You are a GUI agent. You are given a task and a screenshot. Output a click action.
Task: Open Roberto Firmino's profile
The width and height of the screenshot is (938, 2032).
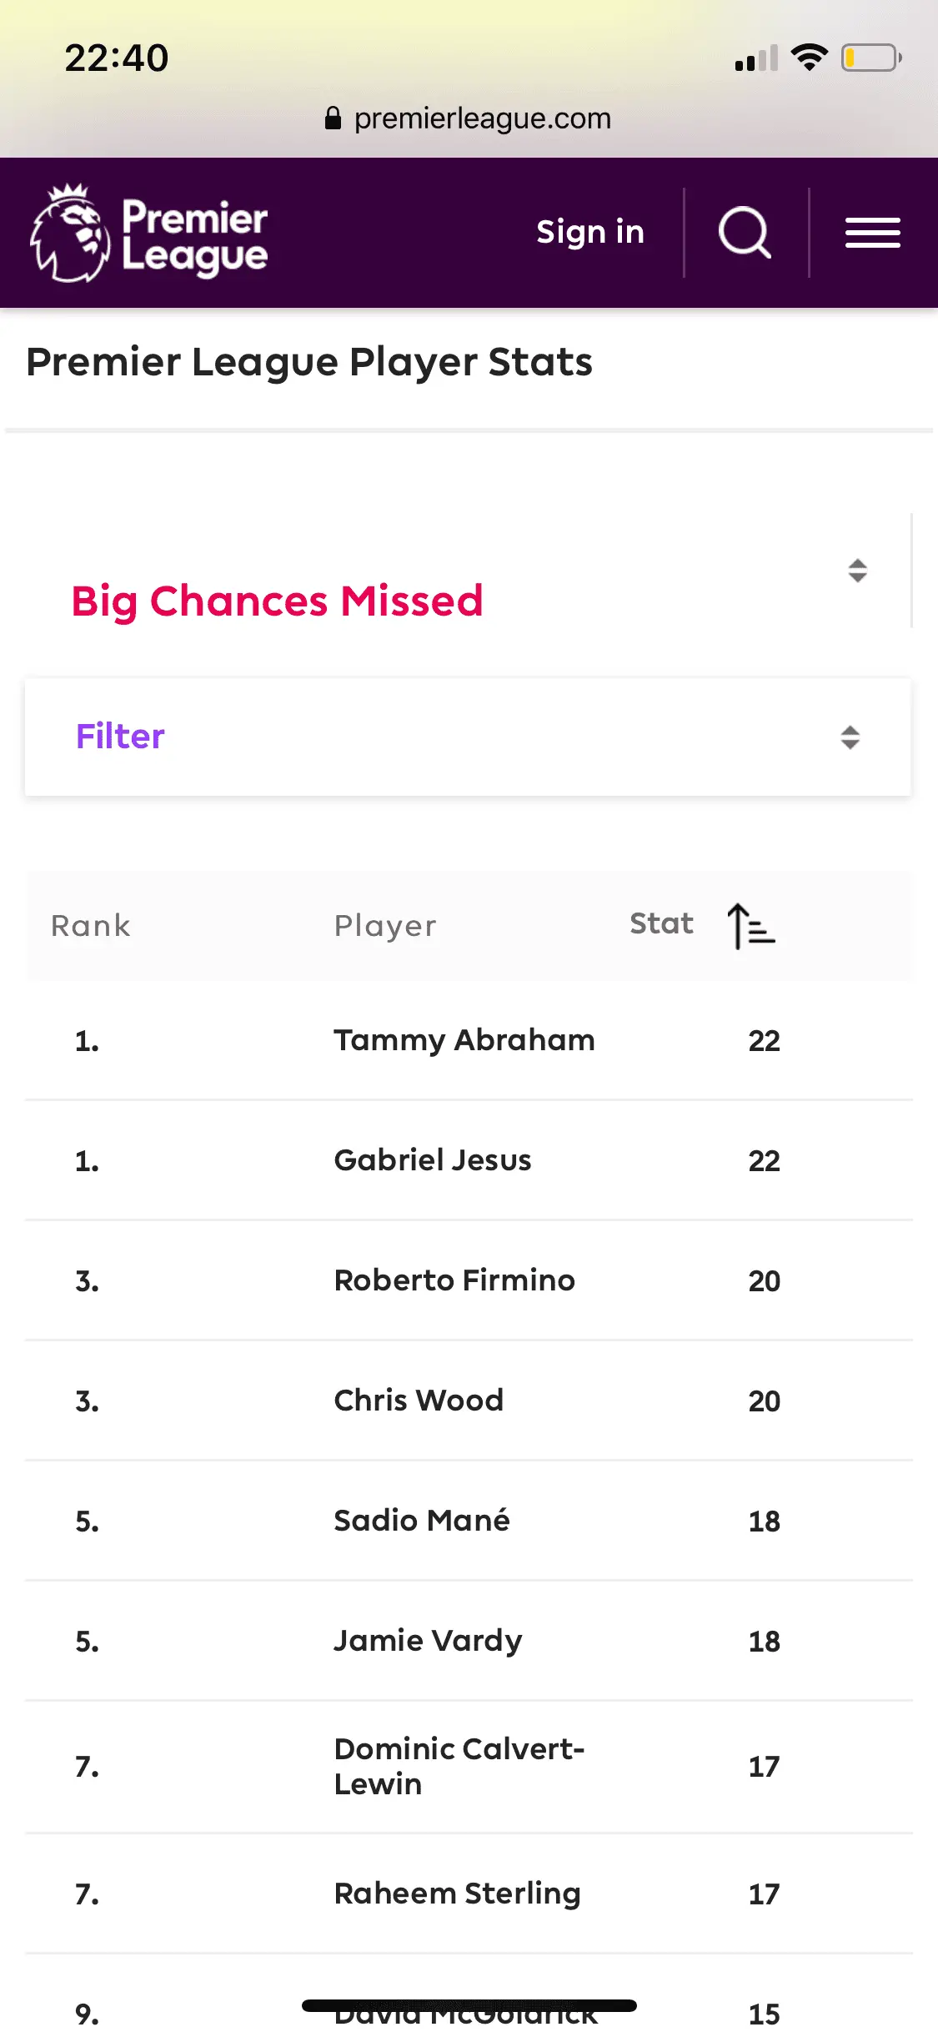tap(454, 1280)
